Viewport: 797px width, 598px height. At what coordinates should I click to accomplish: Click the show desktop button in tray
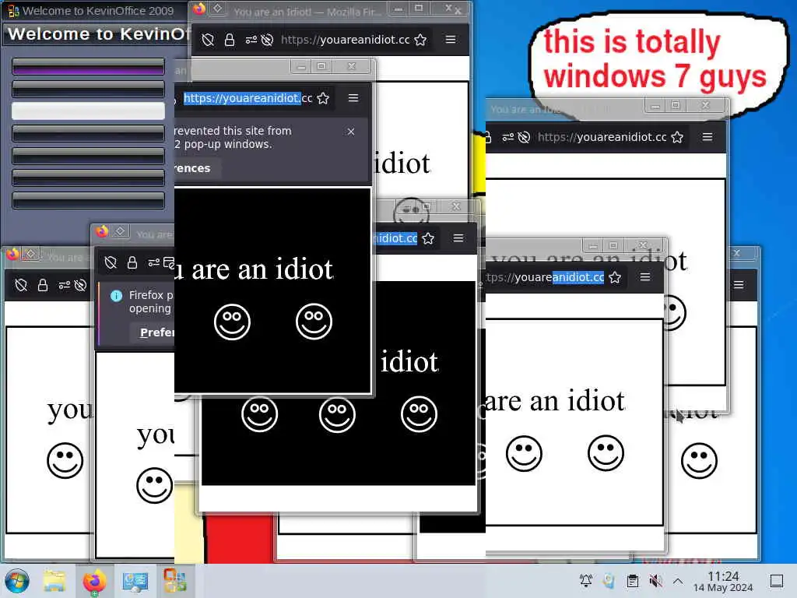point(777,581)
